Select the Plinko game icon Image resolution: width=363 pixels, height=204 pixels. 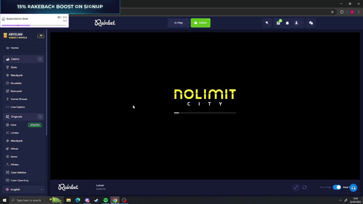pos(8,165)
